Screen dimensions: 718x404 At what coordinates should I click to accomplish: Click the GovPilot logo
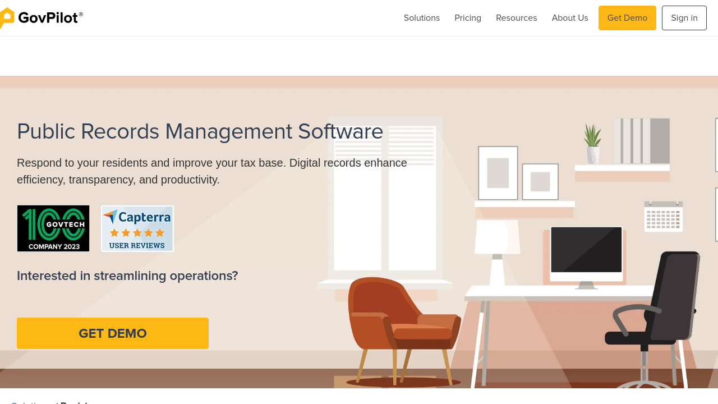tap(42, 18)
